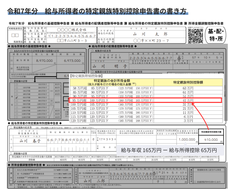Toggle the checked 655万円超 900万円以下 checkbox
The image size is (228, 189).
pyautogui.click(x=16, y=97)
